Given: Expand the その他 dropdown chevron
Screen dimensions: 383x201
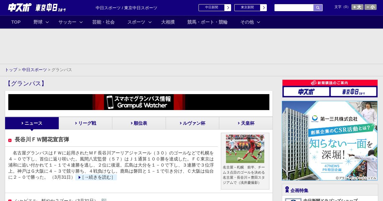Looking at the screenshot, I should coord(259,22).
